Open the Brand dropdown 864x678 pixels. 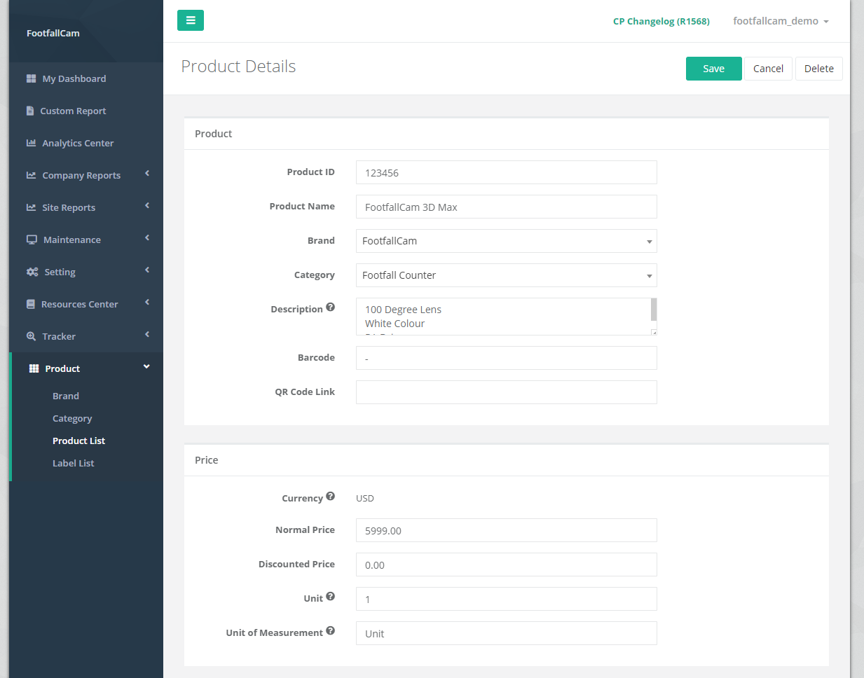click(x=506, y=241)
